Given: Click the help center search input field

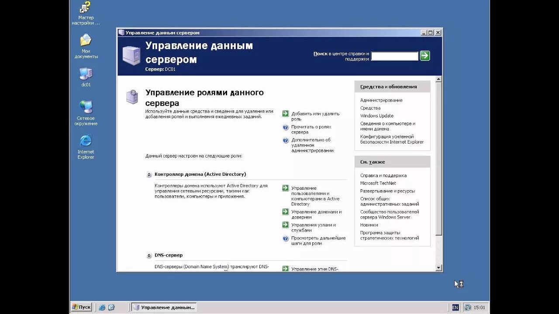Looking at the screenshot, I should [x=395, y=56].
